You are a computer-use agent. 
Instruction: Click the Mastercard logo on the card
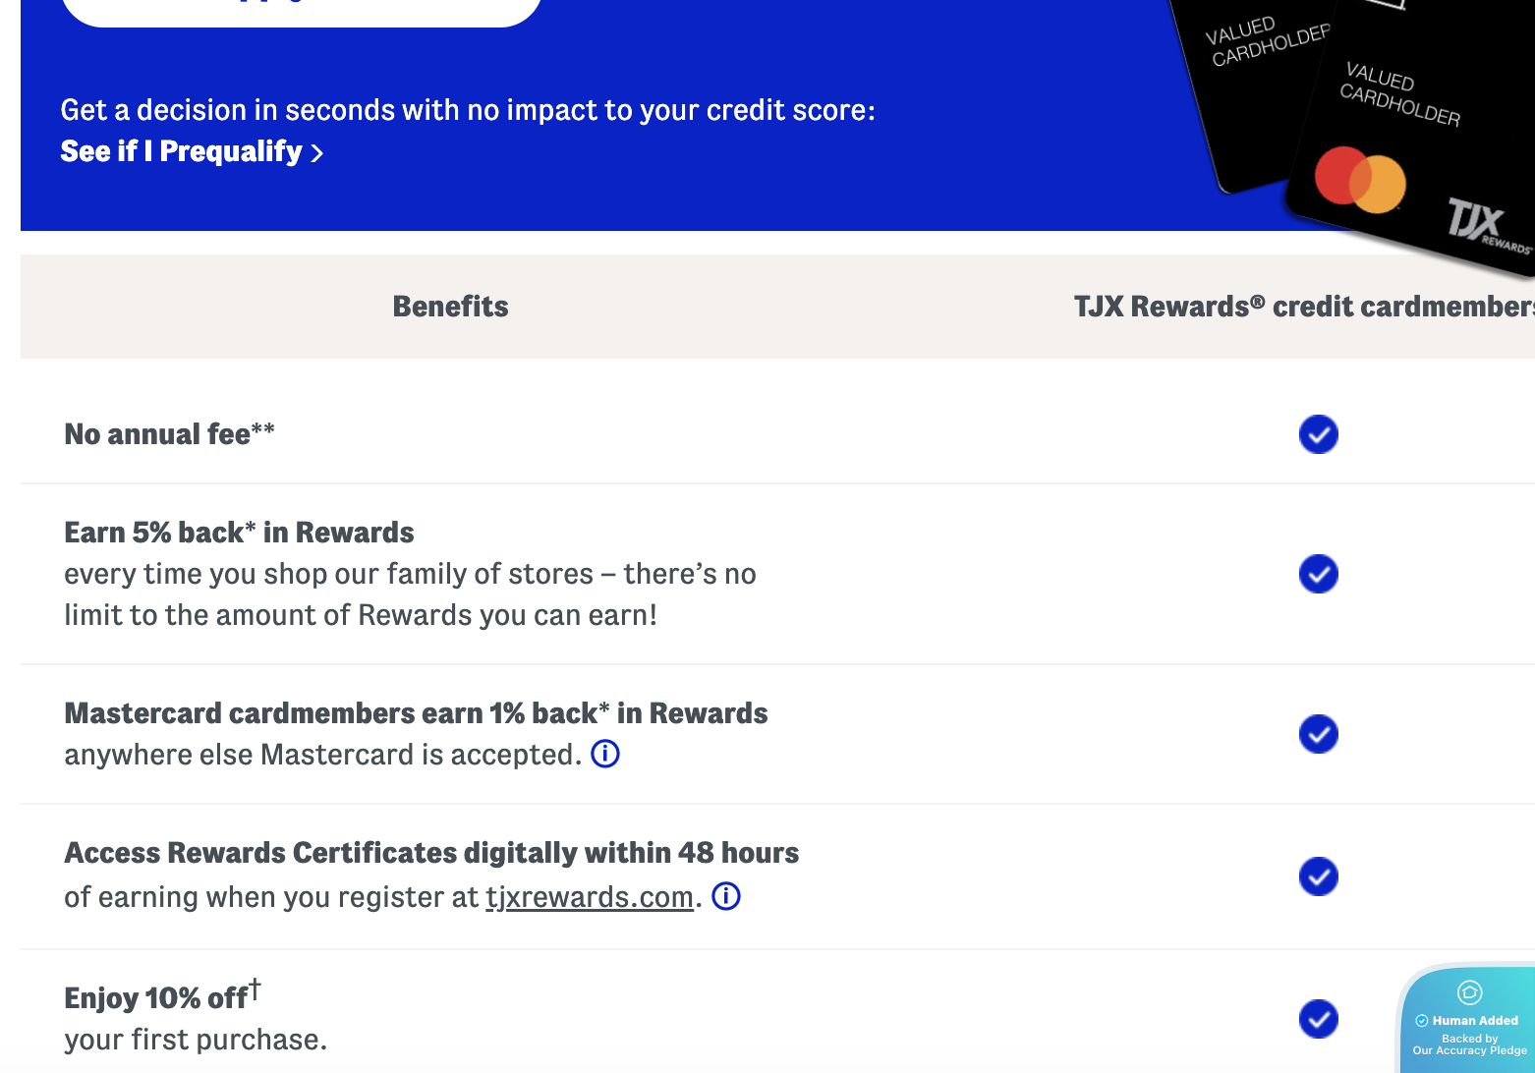tap(1360, 180)
